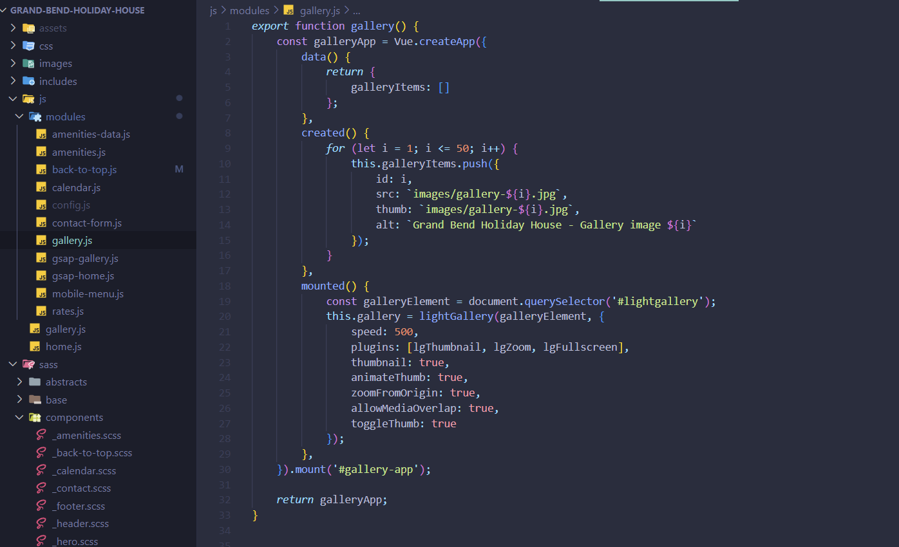Open amenities-data.js file
The height and width of the screenshot is (547, 899).
click(91, 134)
